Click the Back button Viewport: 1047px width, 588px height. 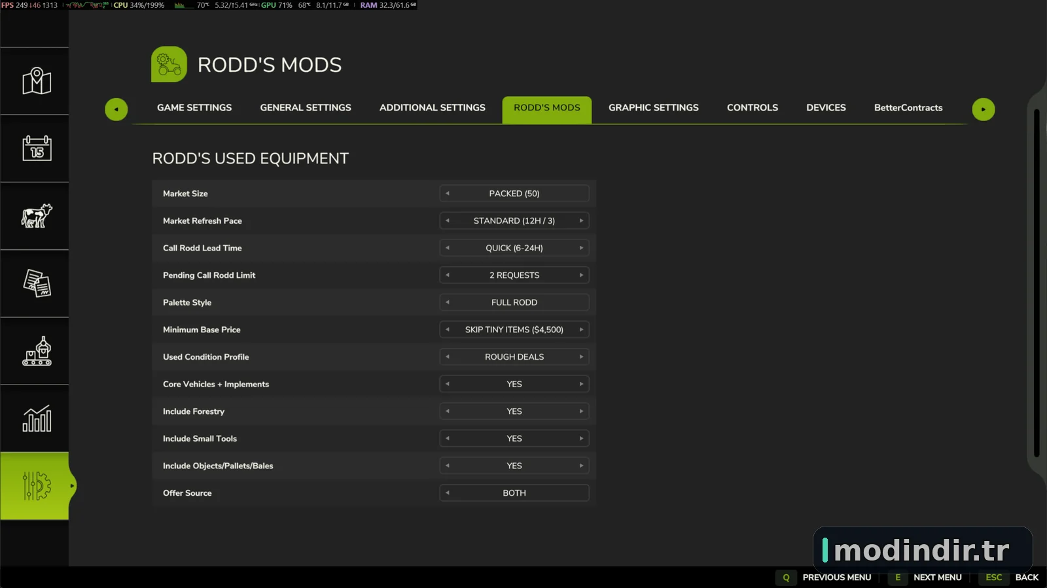(x=1027, y=578)
